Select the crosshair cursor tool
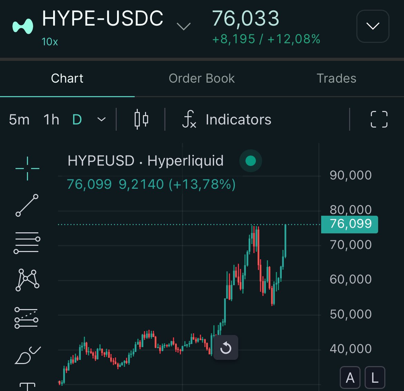 click(27, 168)
